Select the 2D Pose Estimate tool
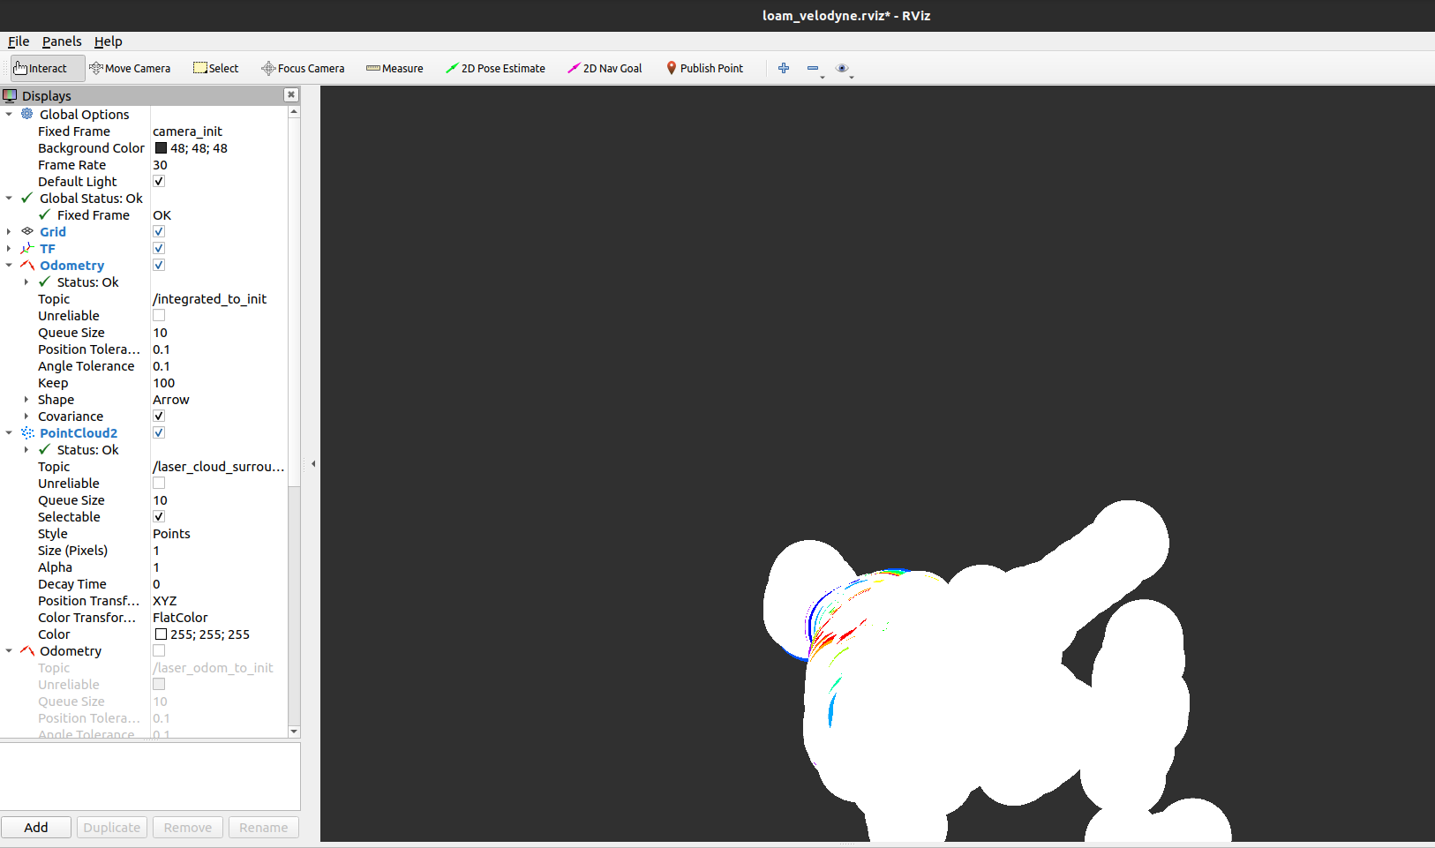The height and width of the screenshot is (848, 1435). click(x=495, y=68)
